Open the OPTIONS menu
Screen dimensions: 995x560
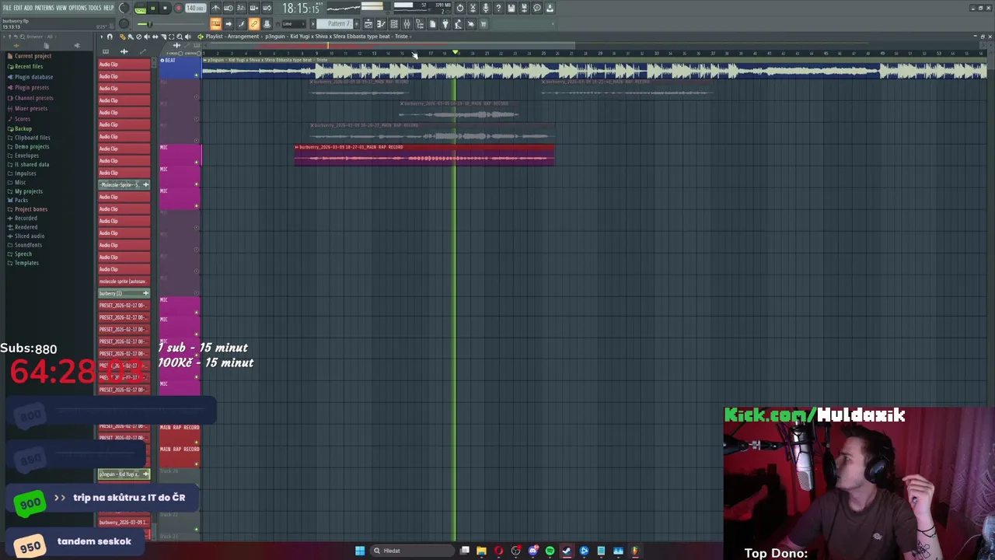tap(78, 8)
